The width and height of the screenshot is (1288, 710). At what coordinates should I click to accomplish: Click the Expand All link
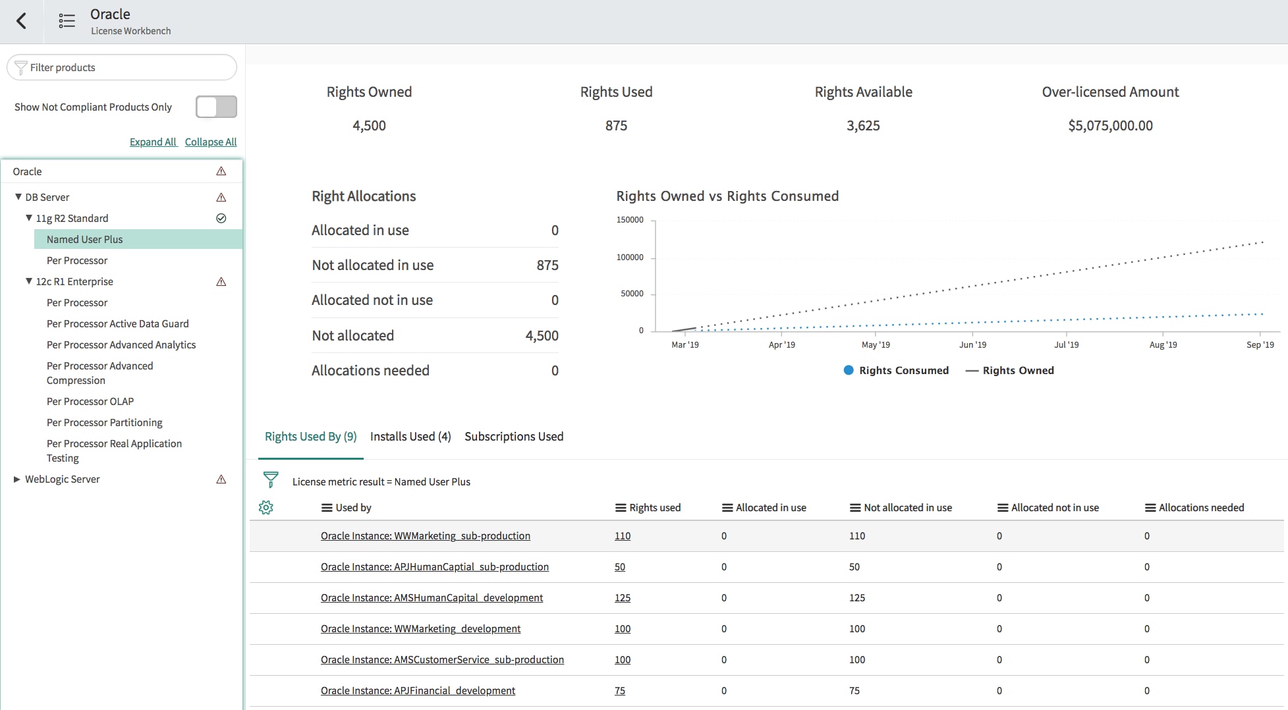point(153,142)
